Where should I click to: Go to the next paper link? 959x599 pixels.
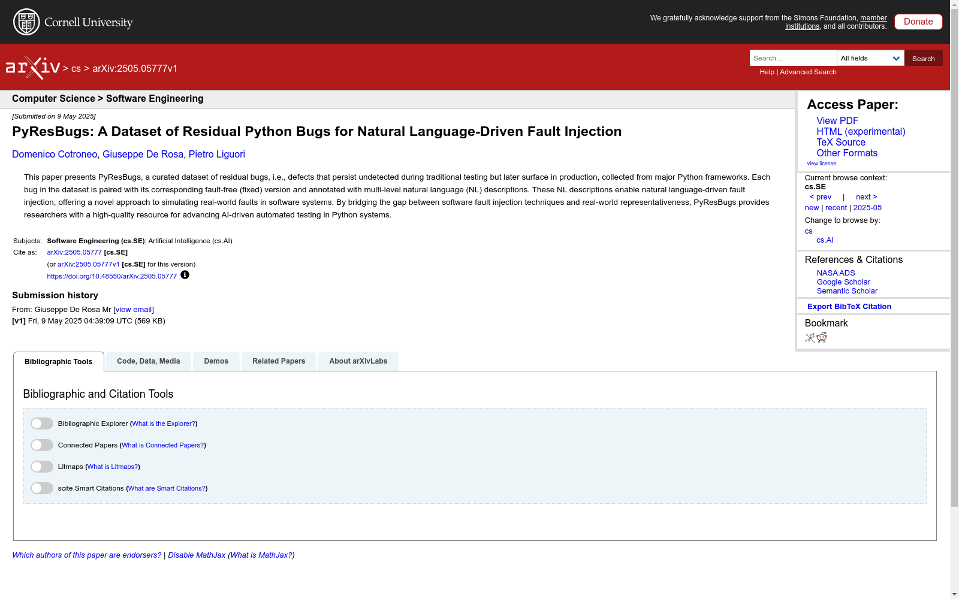[x=867, y=197]
